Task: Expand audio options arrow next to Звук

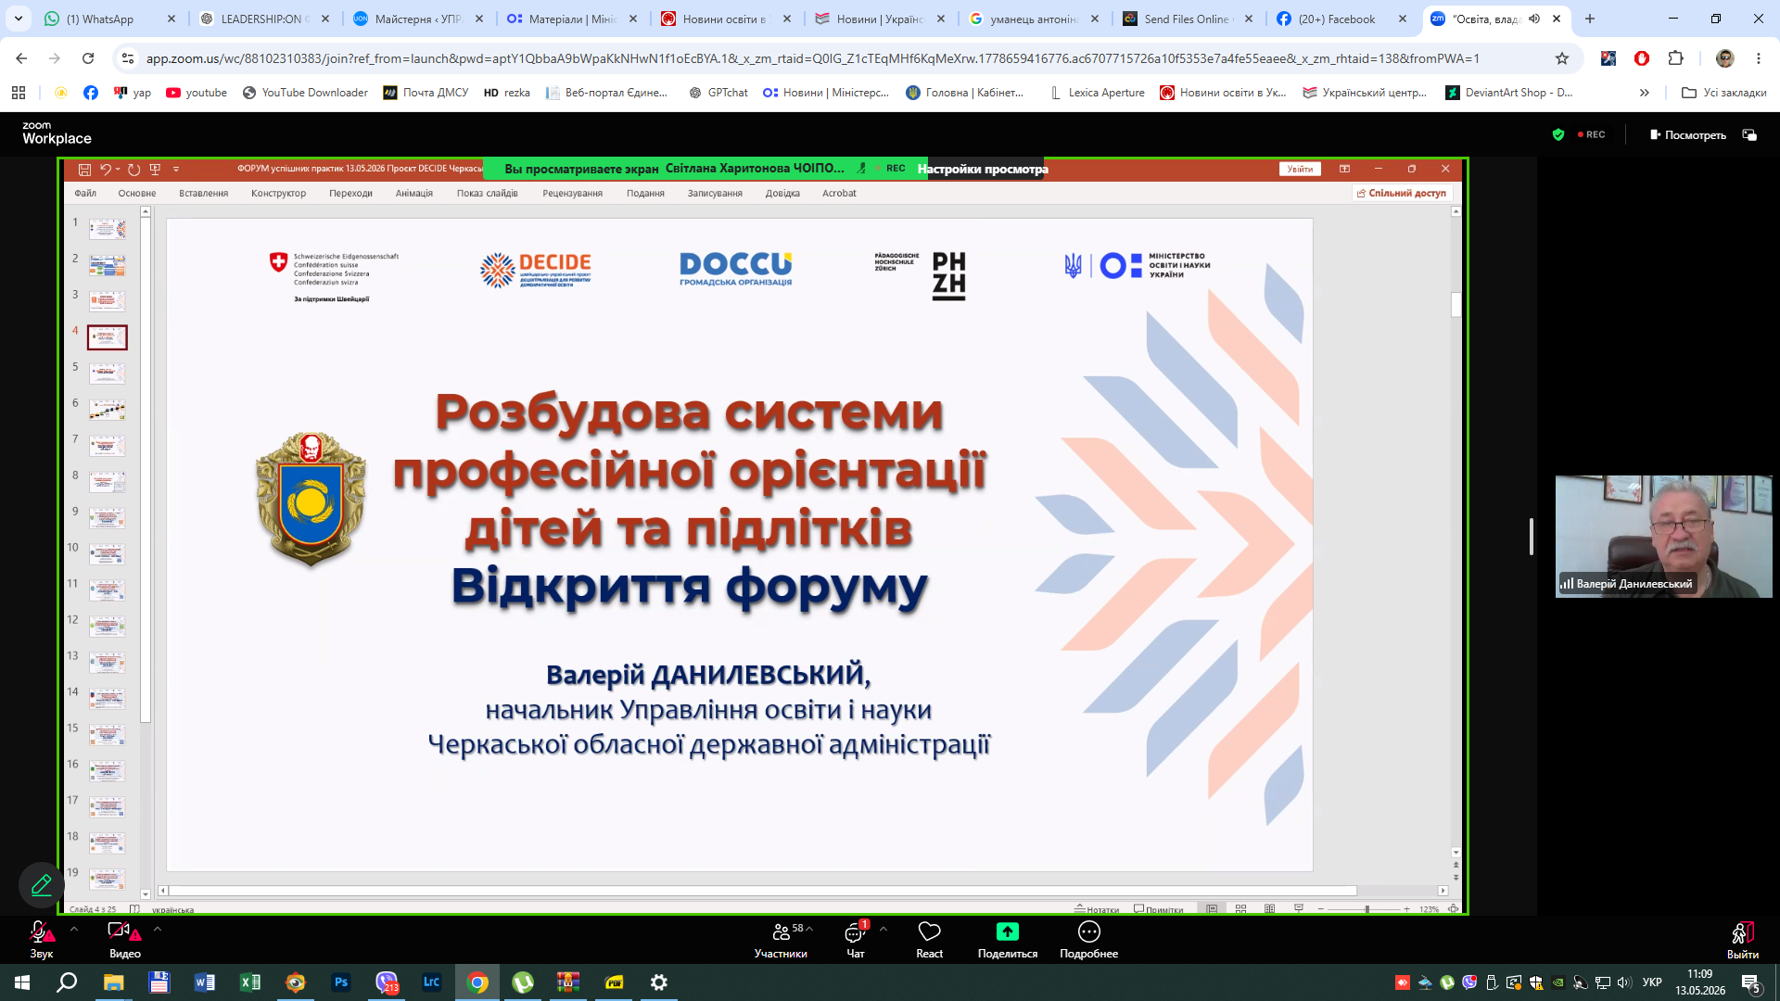Action: point(74,928)
